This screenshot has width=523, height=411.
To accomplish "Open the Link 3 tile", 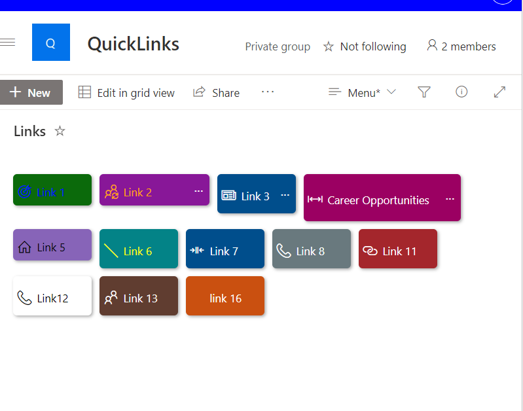I will 257,194.
